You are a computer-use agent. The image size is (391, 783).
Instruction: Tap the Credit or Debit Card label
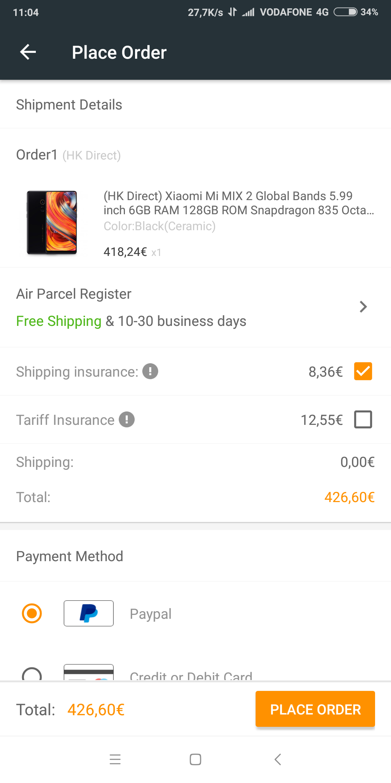tap(191, 676)
